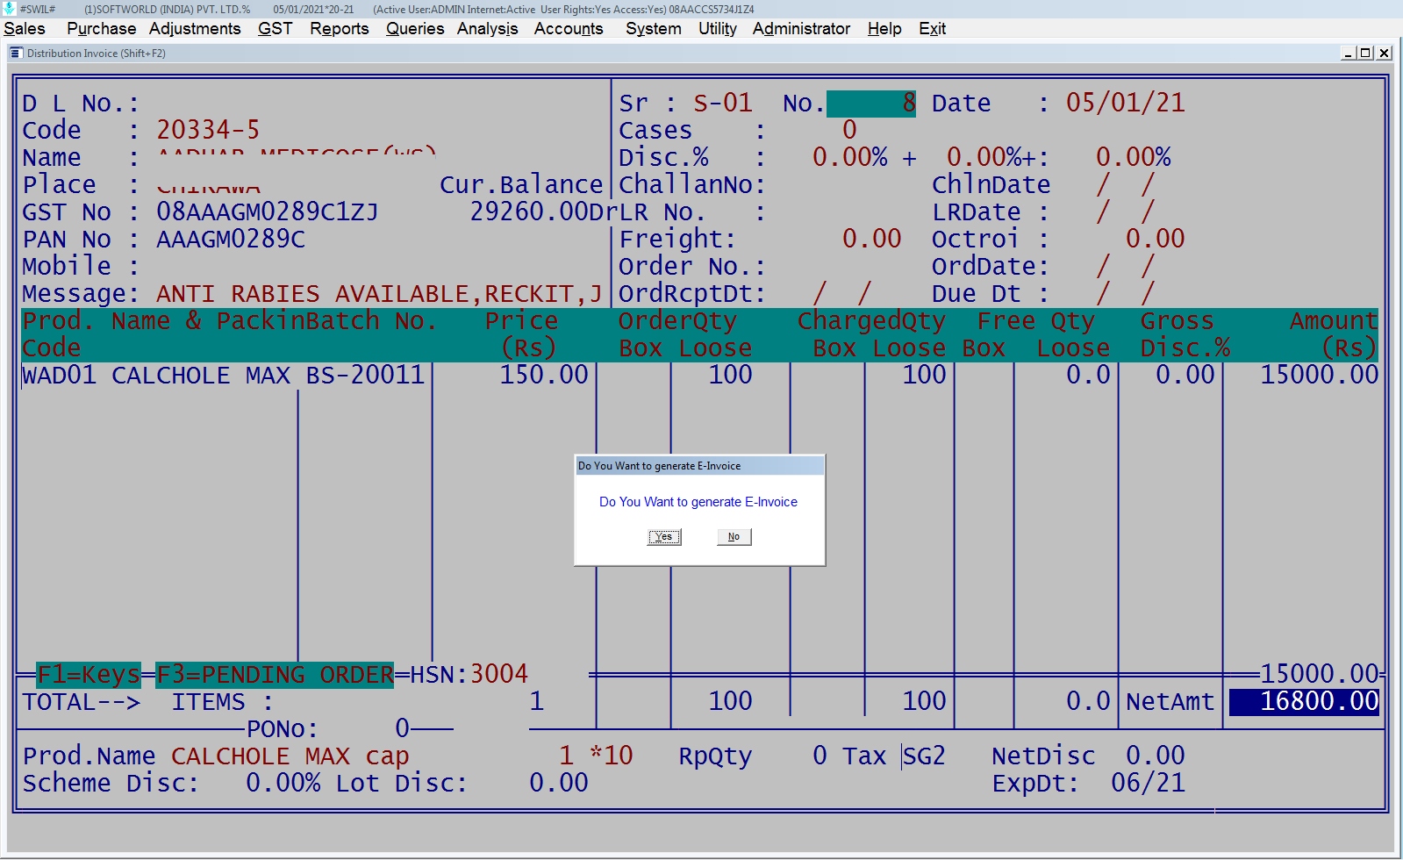Screen dimensions: 1403x860
Task: Open the Reports menu
Action: [339, 29]
